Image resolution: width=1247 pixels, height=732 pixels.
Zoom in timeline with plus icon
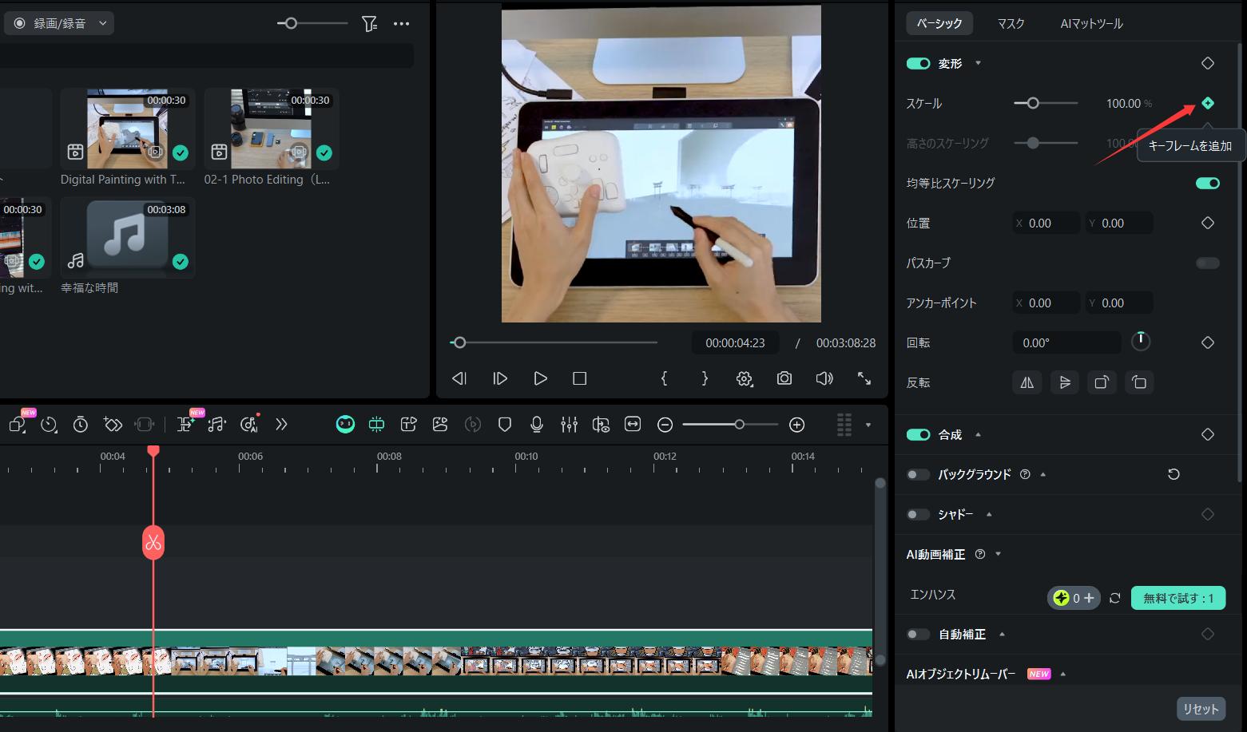pyautogui.click(x=796, y=425)
